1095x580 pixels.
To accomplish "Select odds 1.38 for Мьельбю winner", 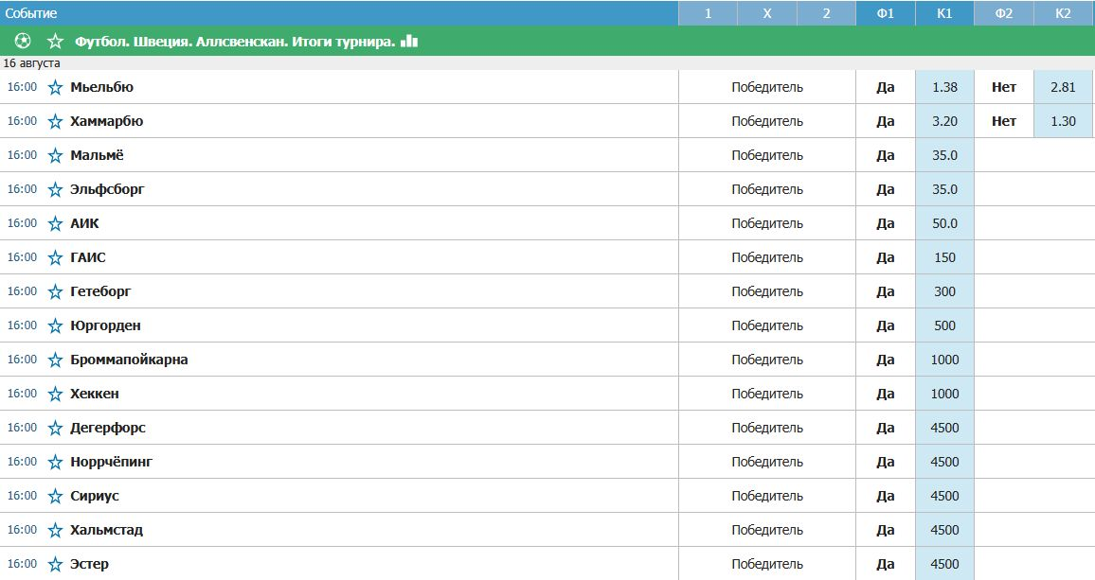I will (x=944, y=87).
